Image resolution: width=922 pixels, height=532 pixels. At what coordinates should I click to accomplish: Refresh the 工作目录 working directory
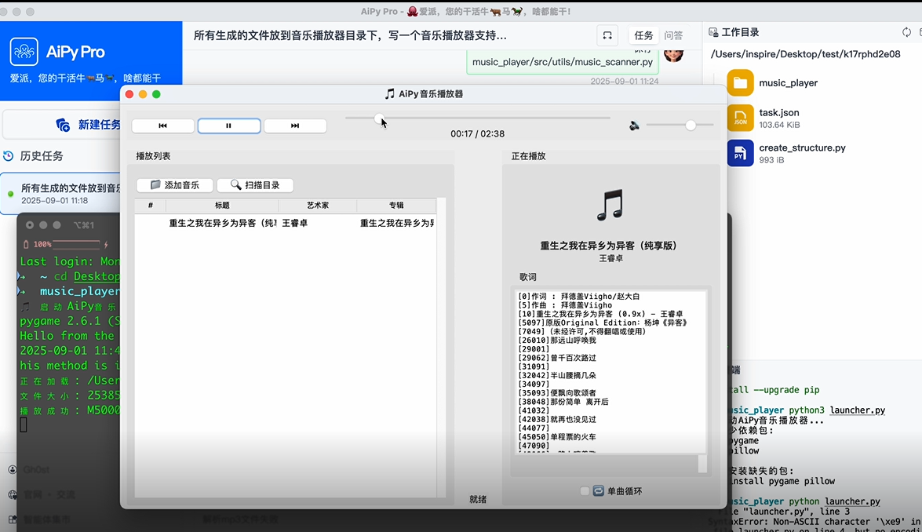[907, 32]
